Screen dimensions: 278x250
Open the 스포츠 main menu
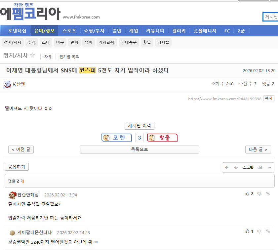(x=69, y=31)
